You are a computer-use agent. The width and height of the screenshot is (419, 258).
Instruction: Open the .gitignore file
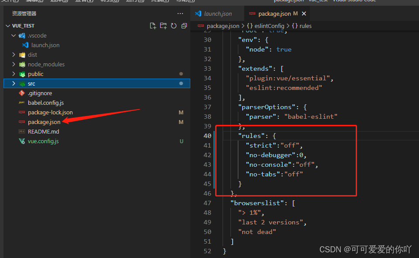[x=40, y=93]
